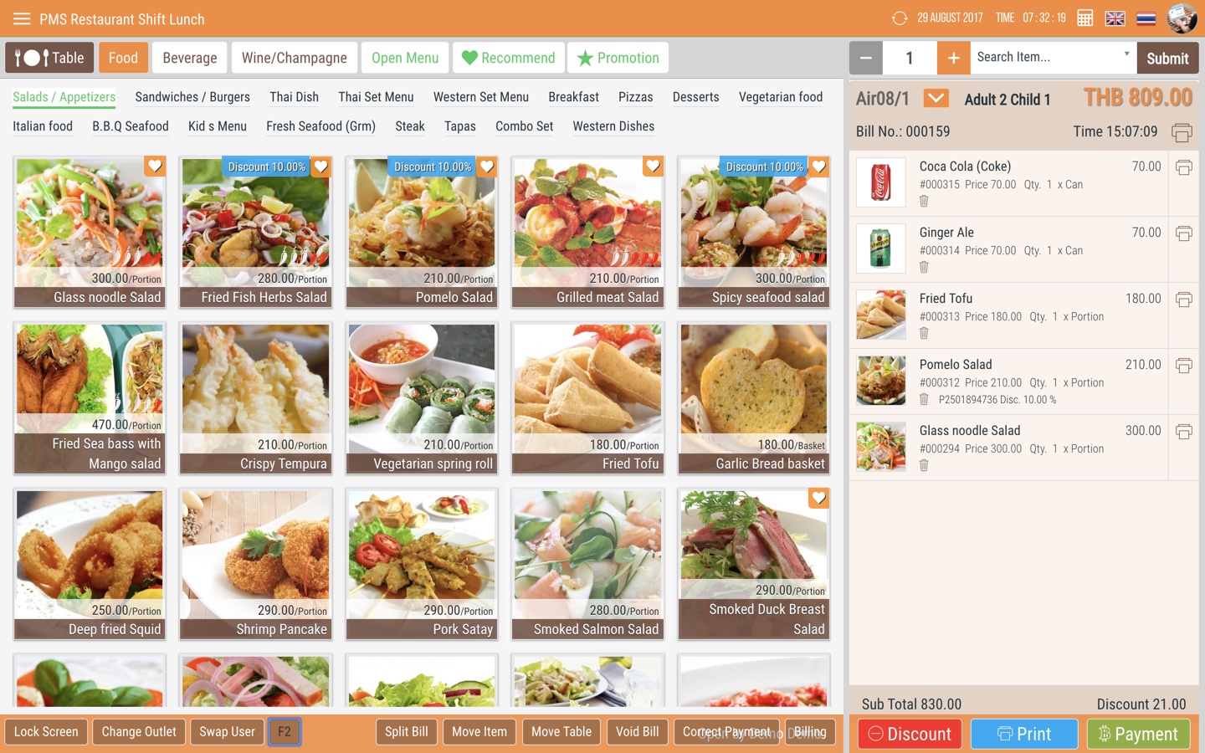
Task: Click the refresh sync icon
Action: pyautogui.click(x=900, y=18)
